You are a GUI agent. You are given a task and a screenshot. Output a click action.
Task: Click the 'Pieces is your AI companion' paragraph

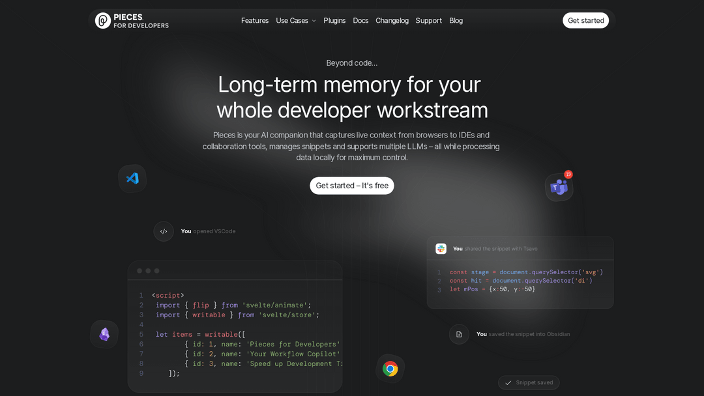point(351,146)
